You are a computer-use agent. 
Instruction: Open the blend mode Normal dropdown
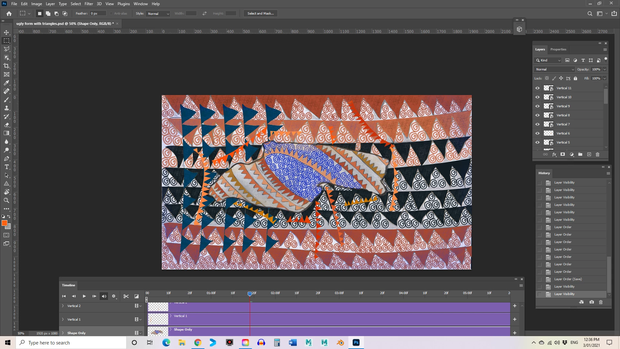pyautogui.click(x=554, y=69)
